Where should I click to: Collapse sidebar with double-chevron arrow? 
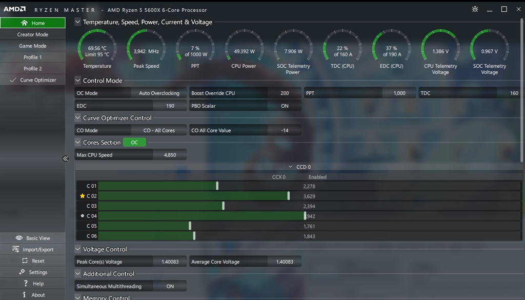(65, 158)
